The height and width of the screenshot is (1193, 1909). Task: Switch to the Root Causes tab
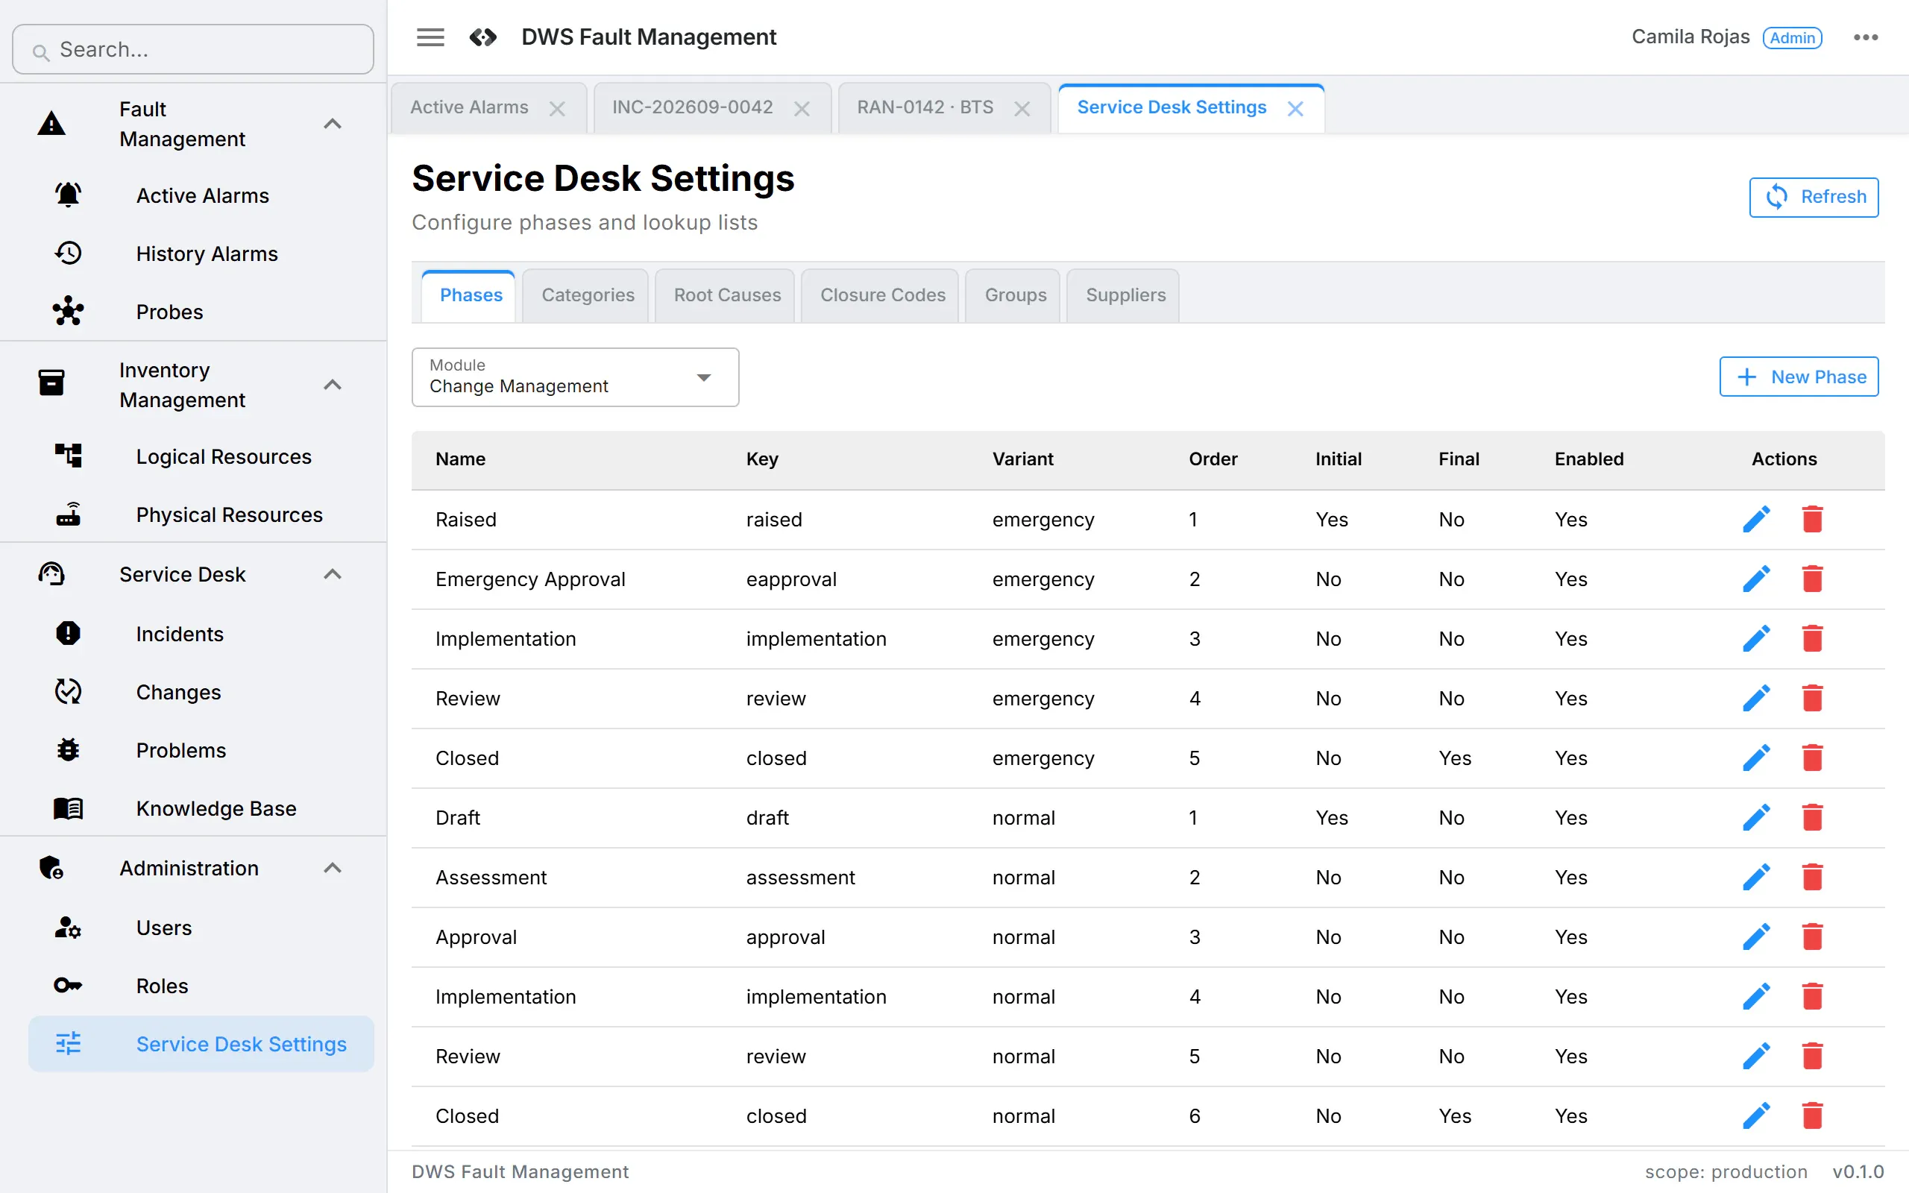coord(726,295)
